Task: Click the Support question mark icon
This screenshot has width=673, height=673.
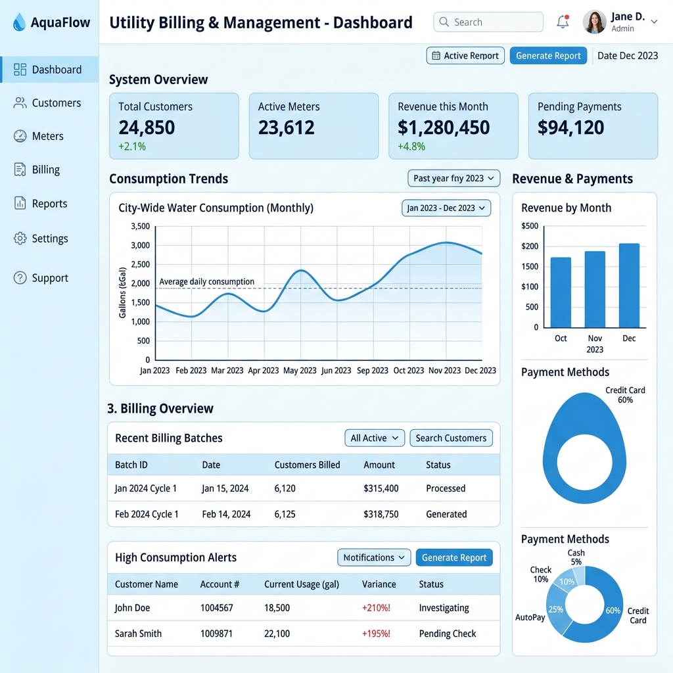Action: pyautogui.click(x=20, y=278)
